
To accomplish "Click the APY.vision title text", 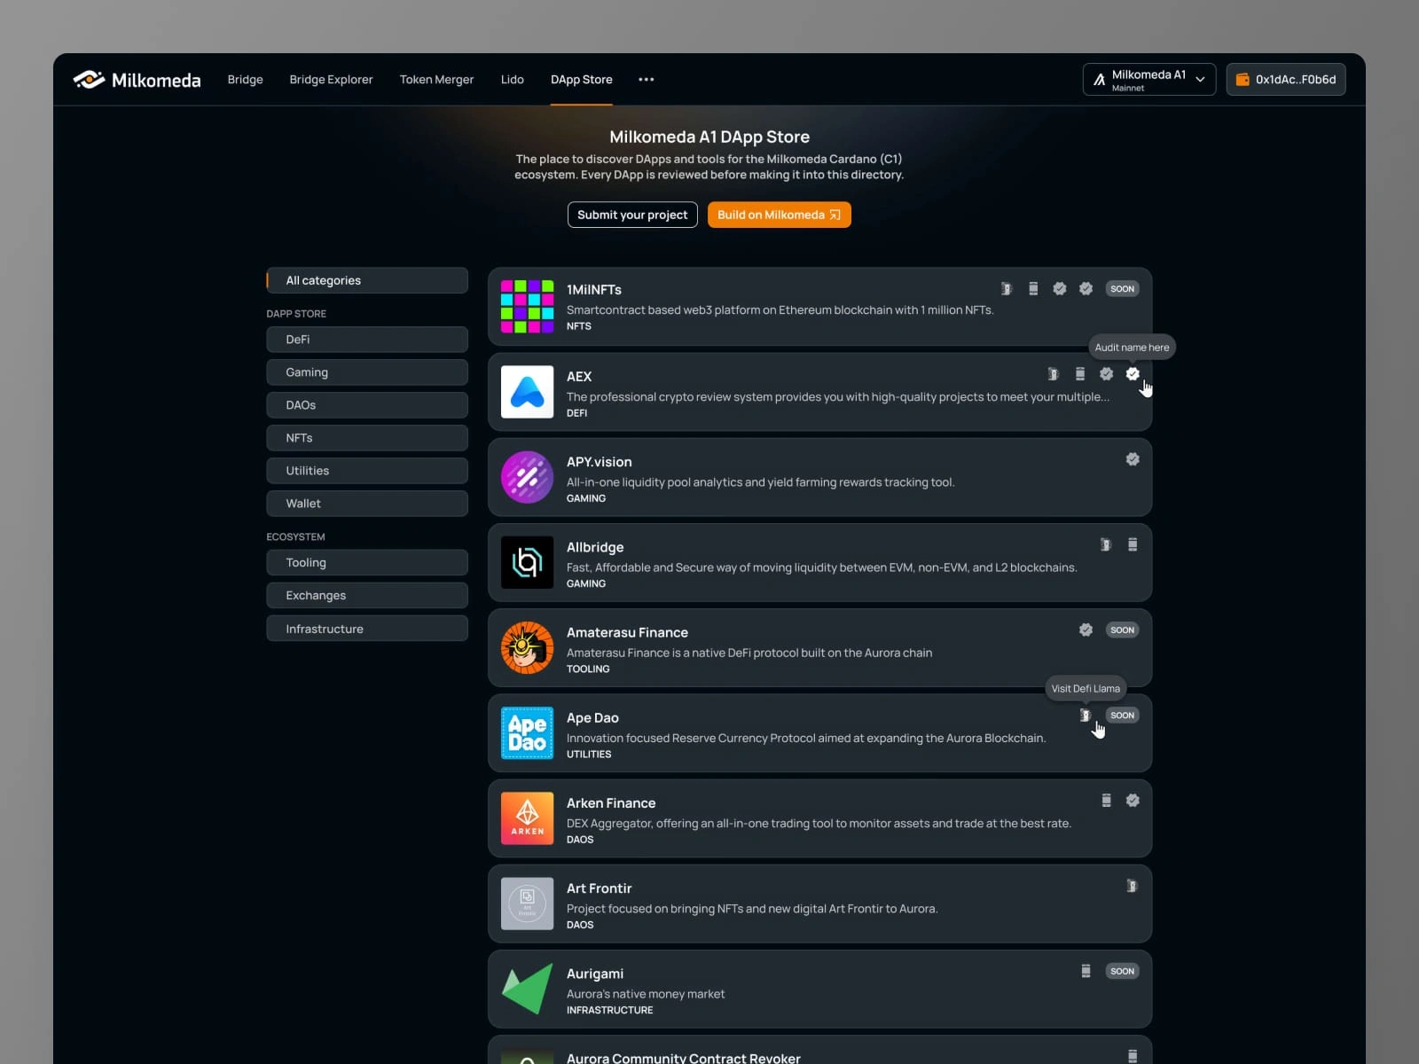I will coord(600,462).
